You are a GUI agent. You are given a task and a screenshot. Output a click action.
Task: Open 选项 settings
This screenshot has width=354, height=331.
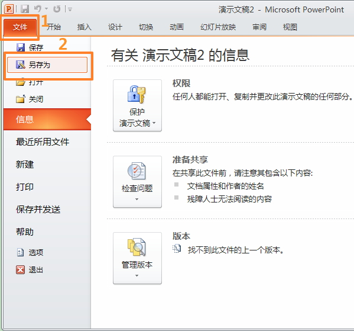(x=36, y=252)
